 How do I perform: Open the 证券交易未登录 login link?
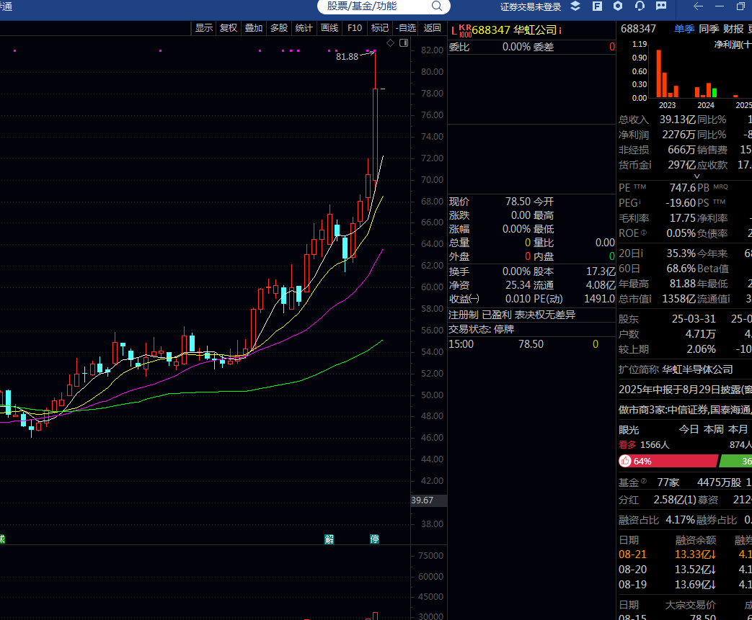coord(531,6)
